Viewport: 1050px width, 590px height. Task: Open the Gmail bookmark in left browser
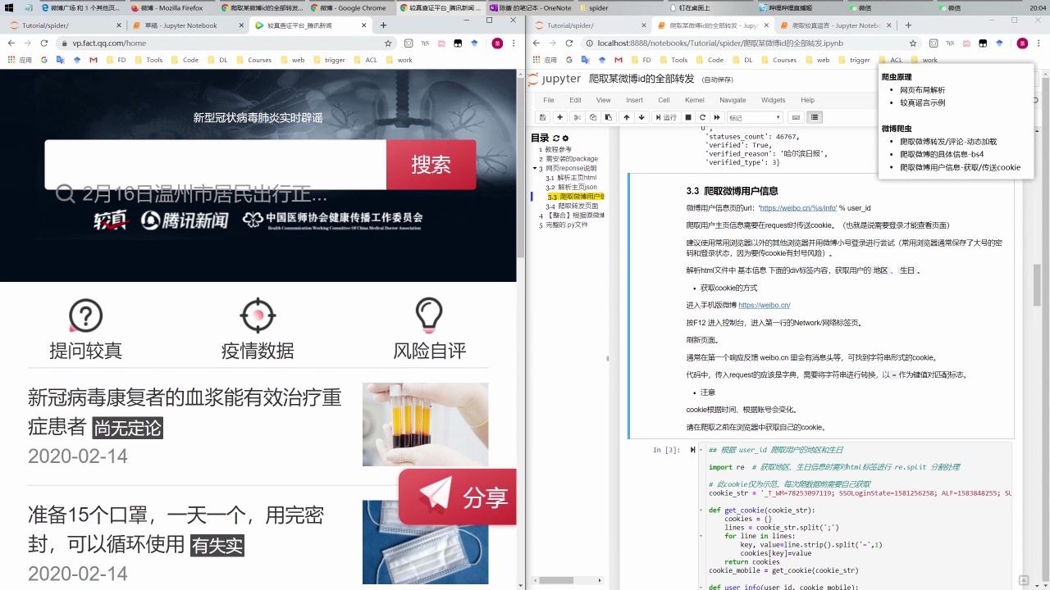(x=94, y=60)
